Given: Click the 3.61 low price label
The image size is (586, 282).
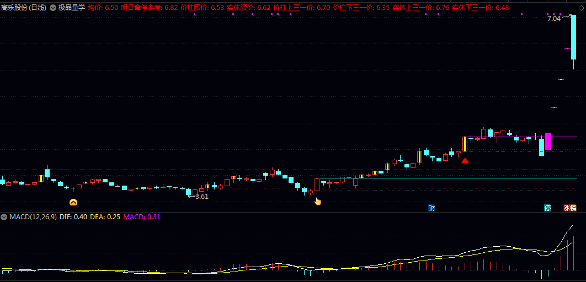Looking at the screenshot, I should pyautogui.click(x=202, y=197).
